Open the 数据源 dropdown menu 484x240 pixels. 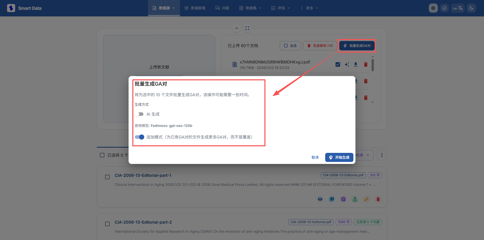(x=164, y=8)
